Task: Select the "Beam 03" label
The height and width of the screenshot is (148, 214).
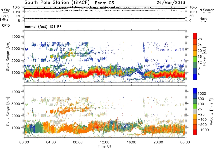Action: tap(104, 3)
